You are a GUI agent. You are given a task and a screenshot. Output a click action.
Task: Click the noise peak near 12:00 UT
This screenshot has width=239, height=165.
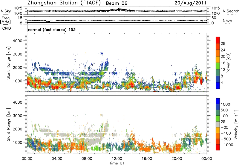[120, 9]
